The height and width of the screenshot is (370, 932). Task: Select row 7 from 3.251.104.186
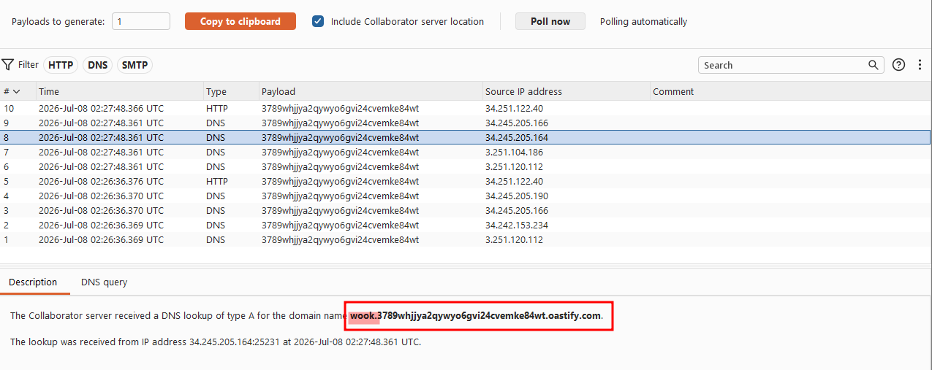tap(466, 152)
